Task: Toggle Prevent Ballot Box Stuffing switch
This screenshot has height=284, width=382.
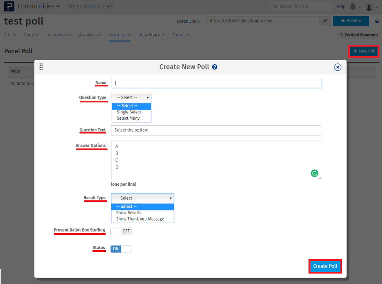Action: (x=121, y=231)
